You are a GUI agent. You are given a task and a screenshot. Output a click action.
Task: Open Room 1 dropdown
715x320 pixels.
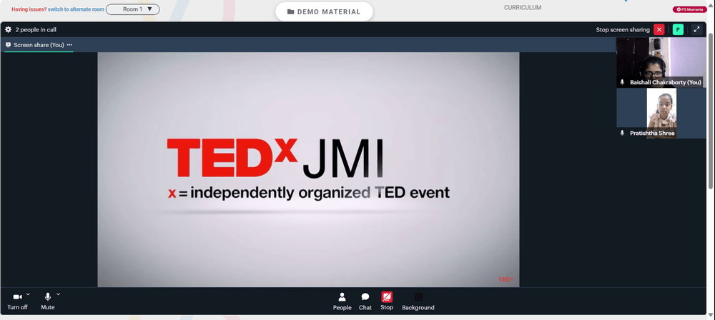pyautogui.click(x=133, y=9)
